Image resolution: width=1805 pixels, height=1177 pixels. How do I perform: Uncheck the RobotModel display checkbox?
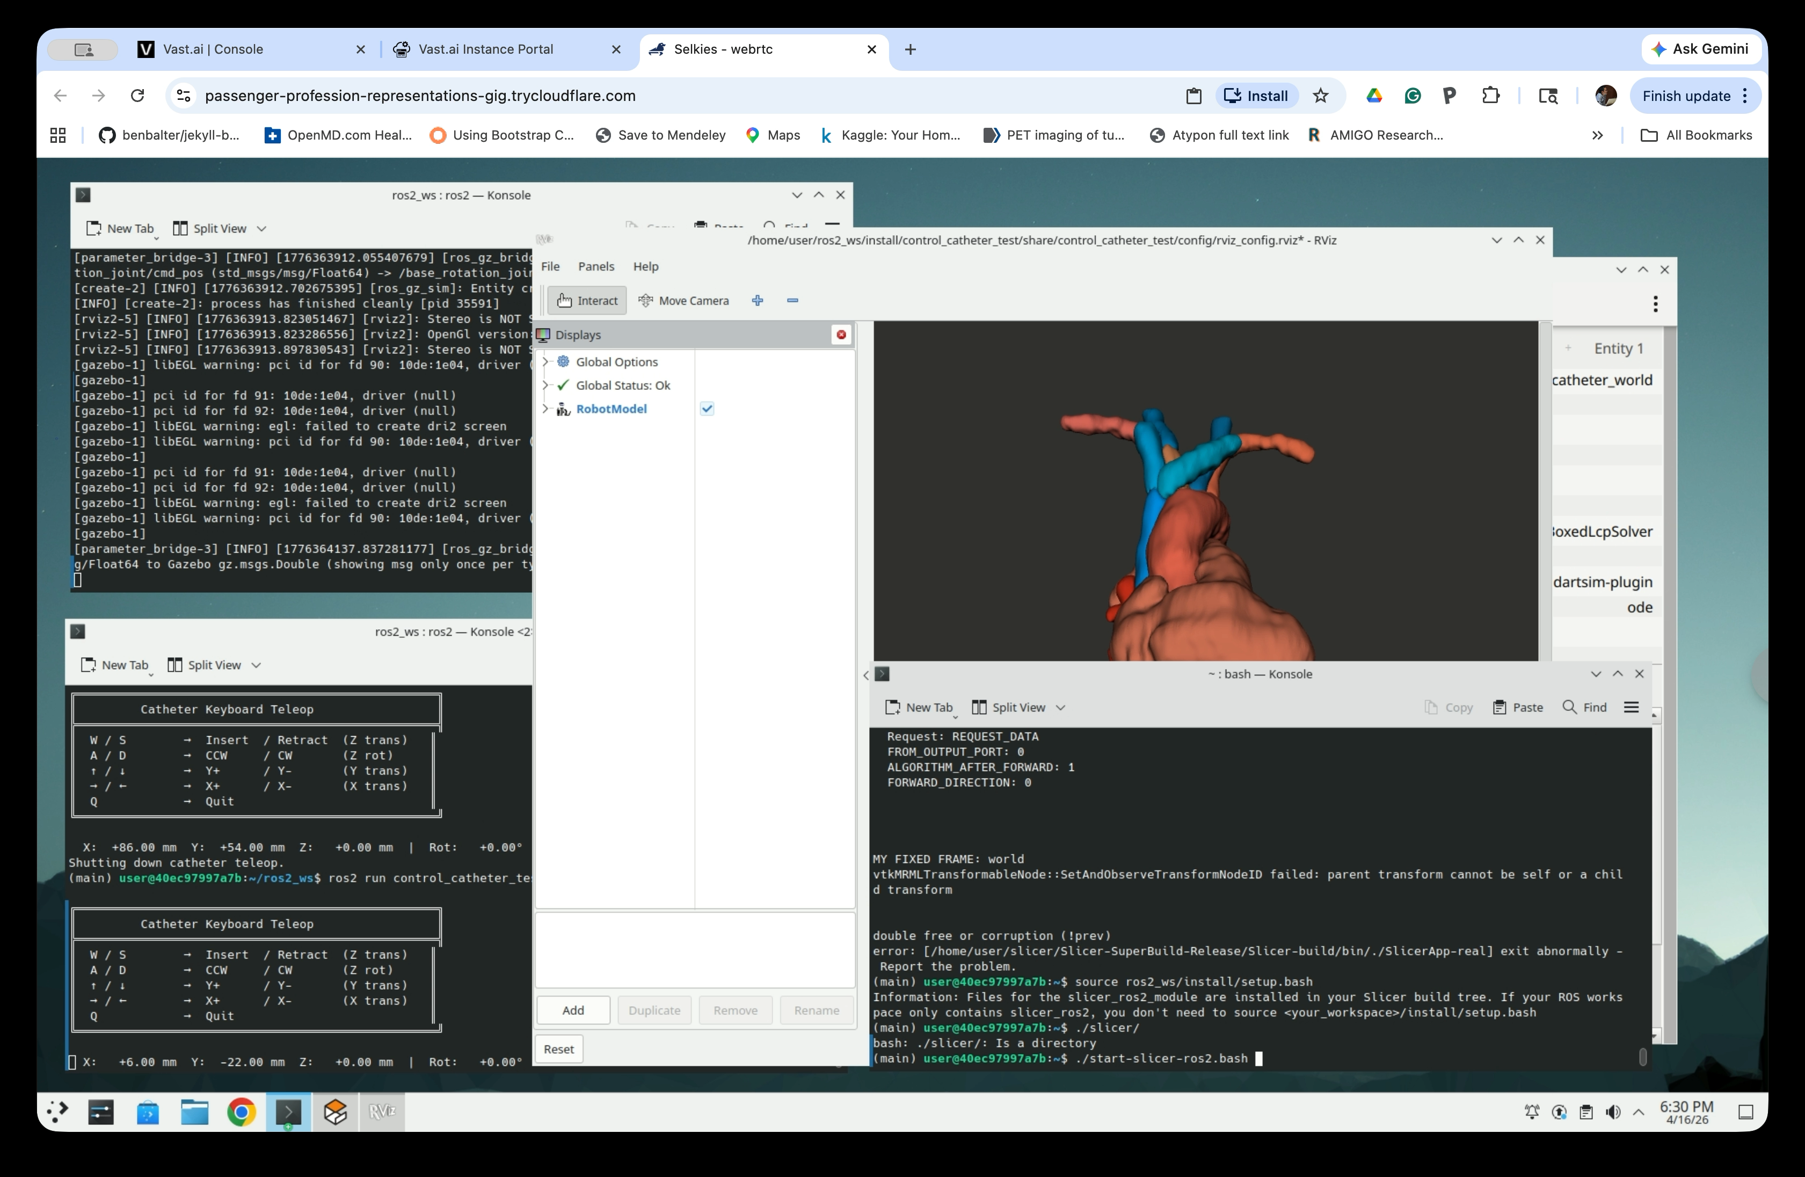click(707, 408)
